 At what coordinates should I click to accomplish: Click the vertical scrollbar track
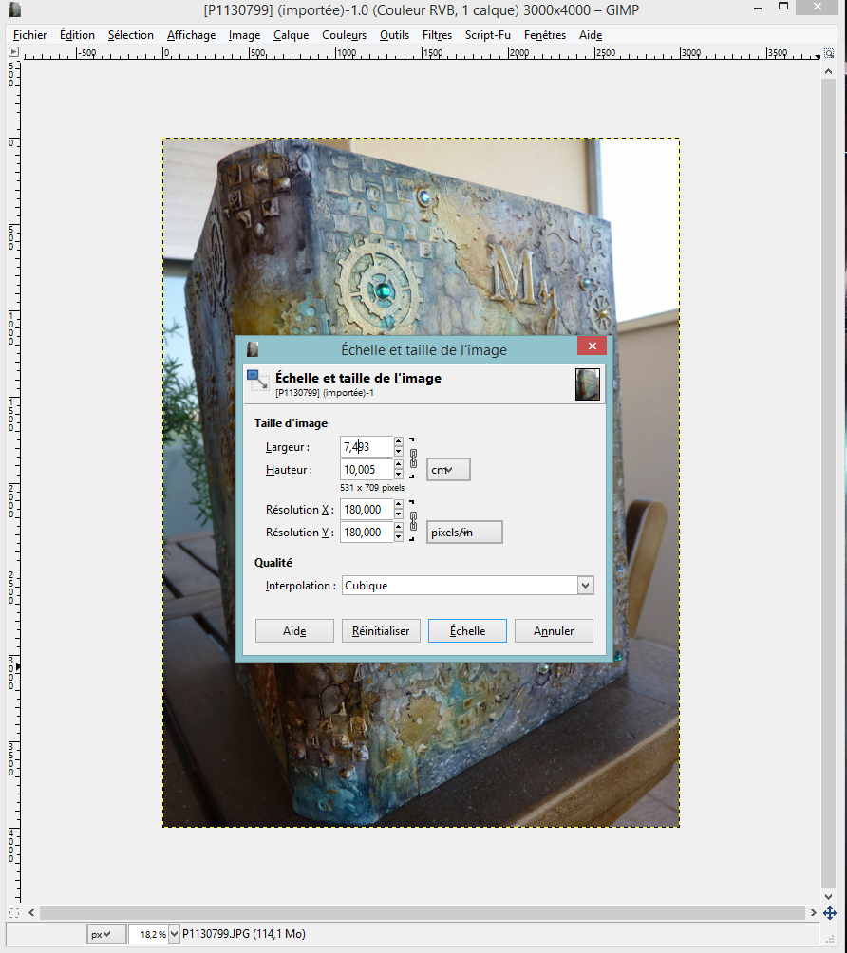828,484
